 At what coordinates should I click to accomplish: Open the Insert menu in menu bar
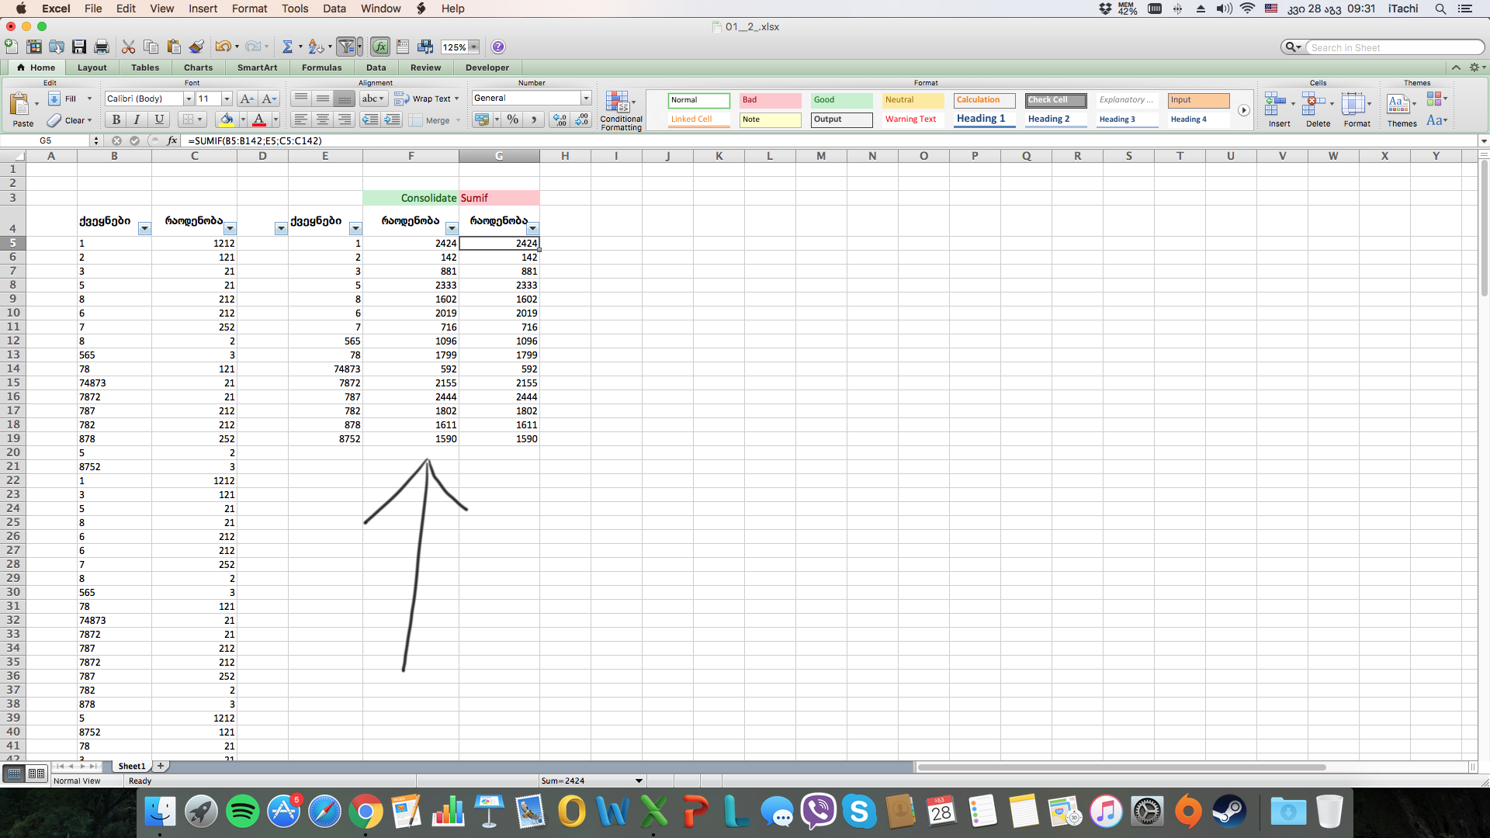pos(203,9)
